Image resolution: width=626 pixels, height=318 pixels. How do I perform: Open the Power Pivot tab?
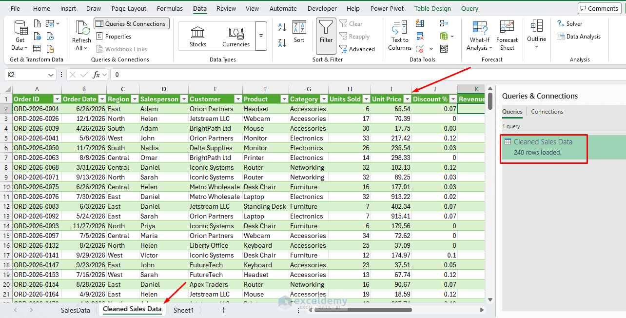(387, 8)
